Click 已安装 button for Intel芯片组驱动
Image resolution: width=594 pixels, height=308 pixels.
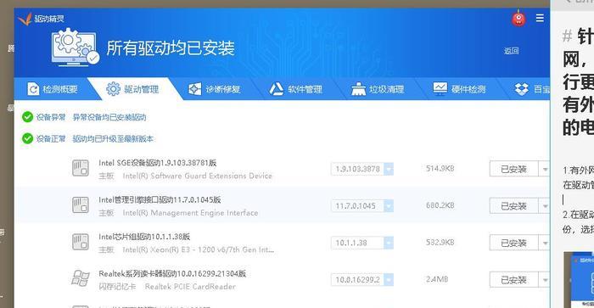click(x=513, y=243)
